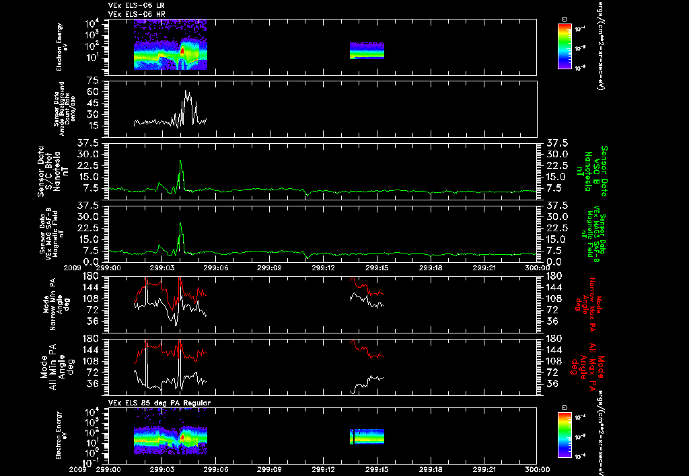Click the 'VEx ELS-06 LR' title text
689x476 pixels.
click(136, 5)
